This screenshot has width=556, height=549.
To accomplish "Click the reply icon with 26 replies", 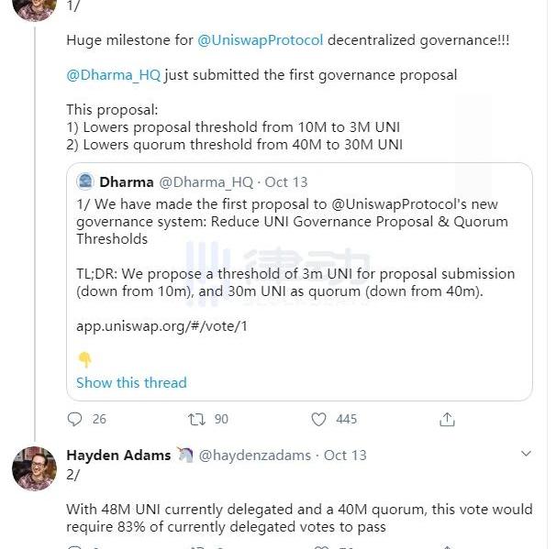I will (76, 419).
